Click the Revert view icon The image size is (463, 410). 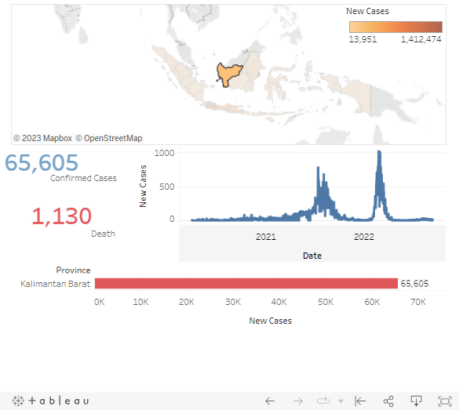tap(360, 401)
